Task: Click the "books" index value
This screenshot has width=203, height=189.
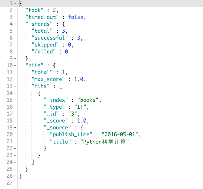Action: click(88, 100)
